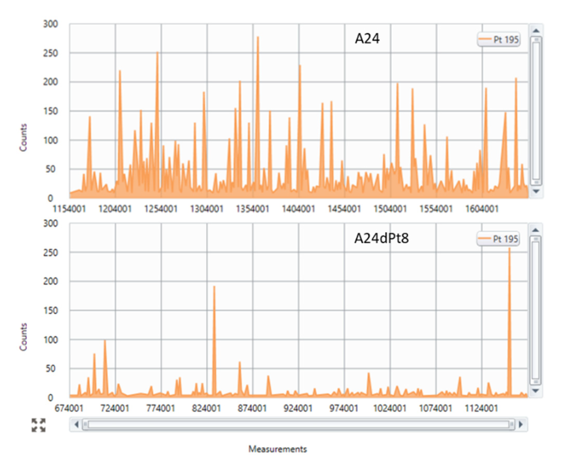Click the A24dPt8 chart vertical scrollbar thumb

point(535,310)
